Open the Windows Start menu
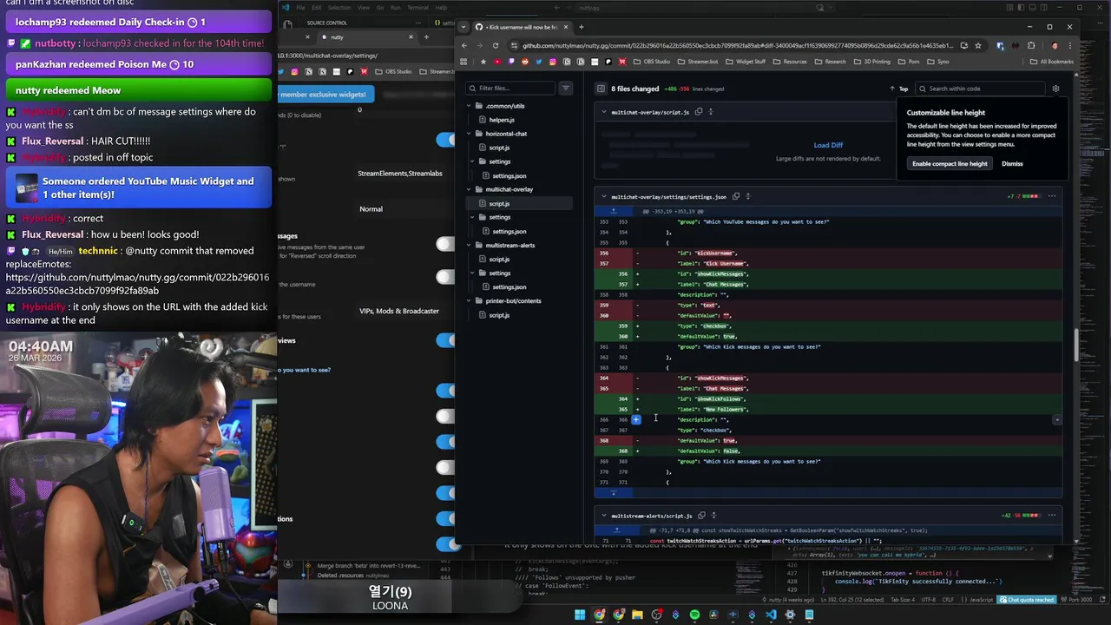The image size is (1111, 625). pyautogui.click(x=580, y=615)
